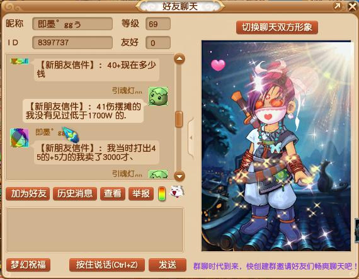Open the emoticon picker cat face icon
Viewport: 359px width, 279px height.
click(176, 192)
